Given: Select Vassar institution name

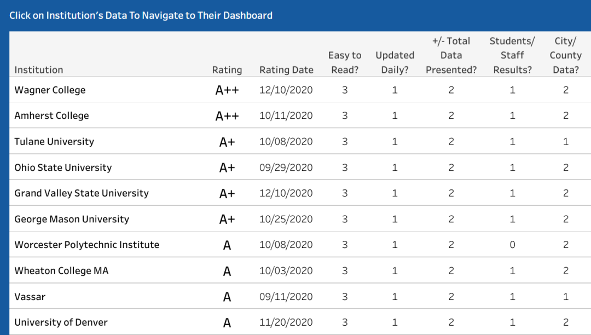Looking at the screenshot, I should [x=30, y=297].
